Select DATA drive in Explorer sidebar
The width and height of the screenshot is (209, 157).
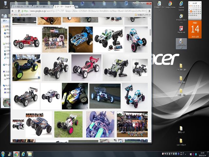point(7,78)
